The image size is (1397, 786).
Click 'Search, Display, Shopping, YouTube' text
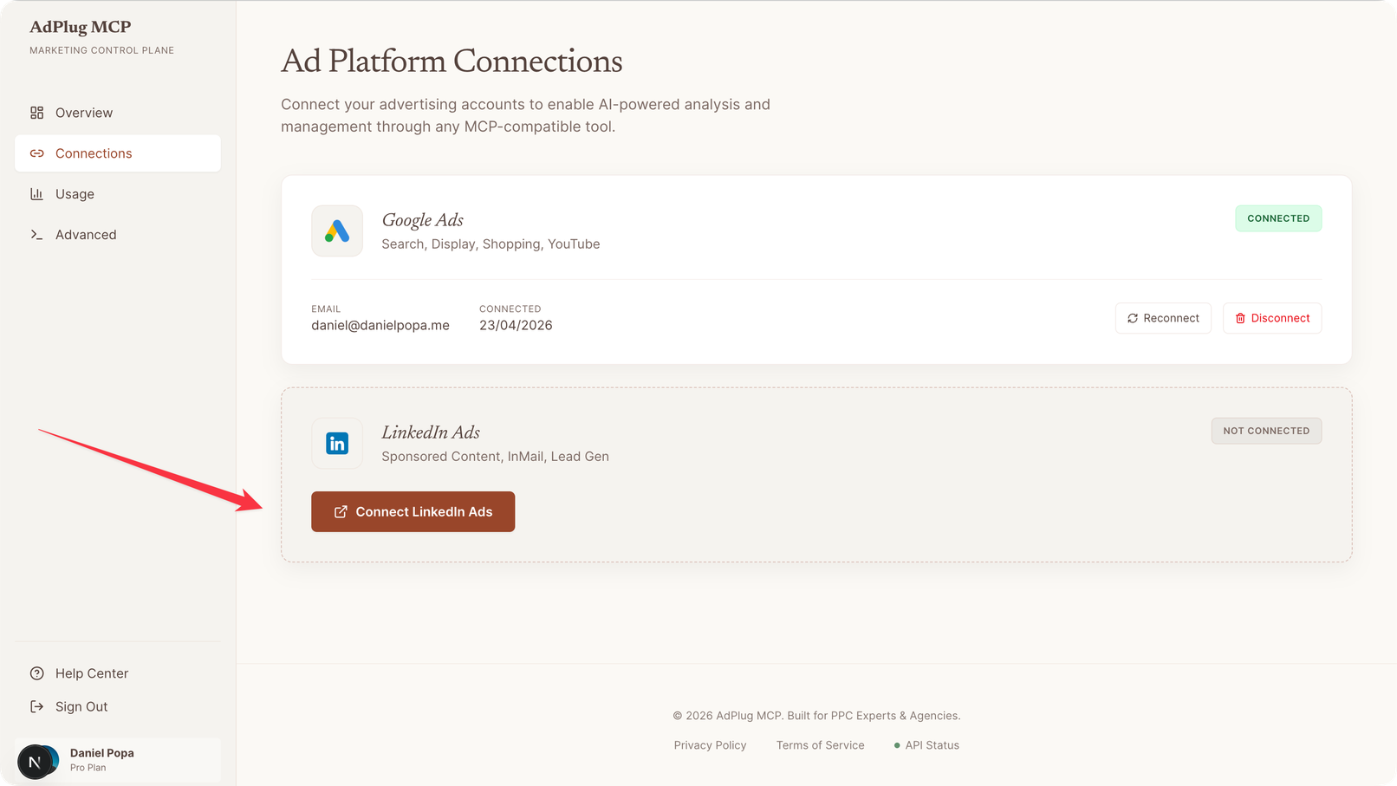pyautogui.click(x=491, y=244)
